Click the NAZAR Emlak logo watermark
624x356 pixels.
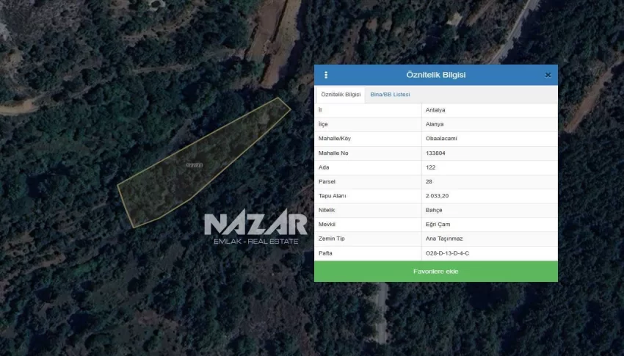coord(255,228)
